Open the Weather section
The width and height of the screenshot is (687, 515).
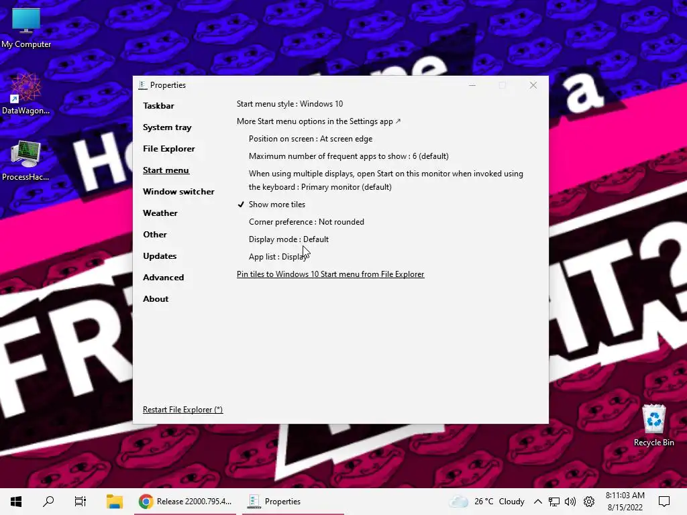click(x=160, y=213)
